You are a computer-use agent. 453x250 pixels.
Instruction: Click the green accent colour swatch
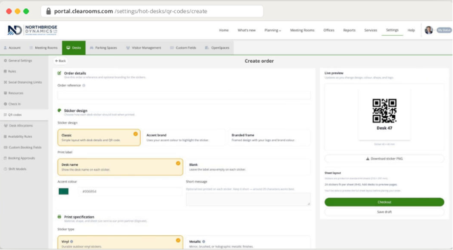tap(64, 191)
